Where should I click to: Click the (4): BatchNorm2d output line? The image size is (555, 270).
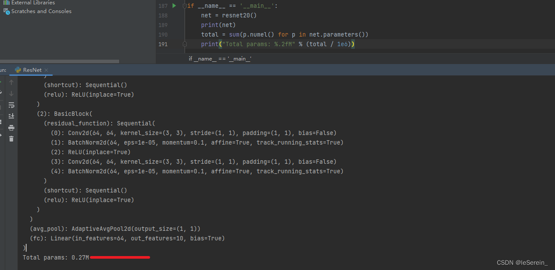tap(197, 171)
